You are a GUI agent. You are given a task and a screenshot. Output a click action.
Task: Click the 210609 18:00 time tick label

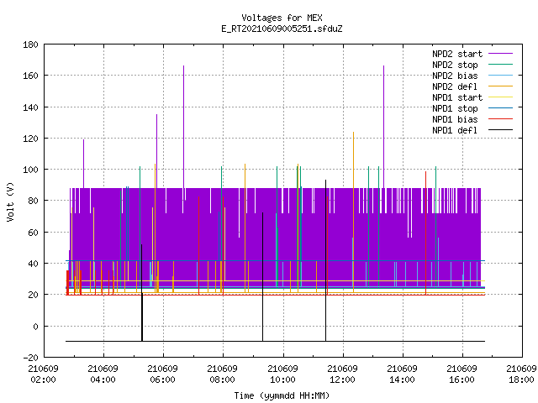[x=521, y=374]
